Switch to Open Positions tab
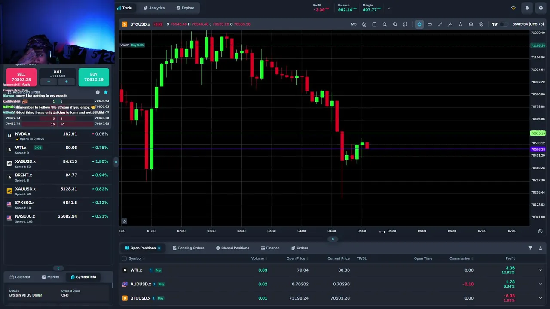This screenshot has width=550, height=309. coord(143,248)
